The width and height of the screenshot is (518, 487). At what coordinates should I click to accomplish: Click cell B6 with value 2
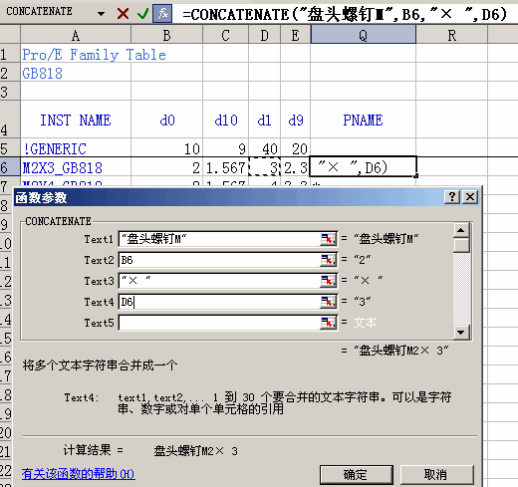coord(166,167)
